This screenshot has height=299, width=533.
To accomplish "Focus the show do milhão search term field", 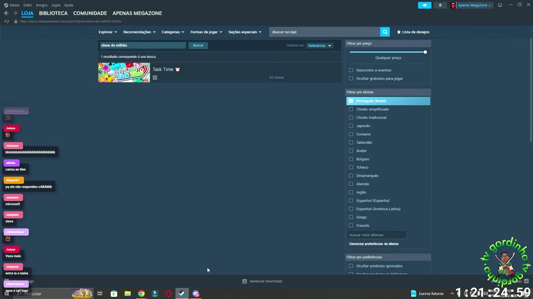I will point(143,45).
